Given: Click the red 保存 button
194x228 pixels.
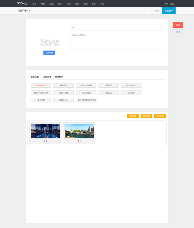Looking at the screenshot, I should click(x=178, y=25).
